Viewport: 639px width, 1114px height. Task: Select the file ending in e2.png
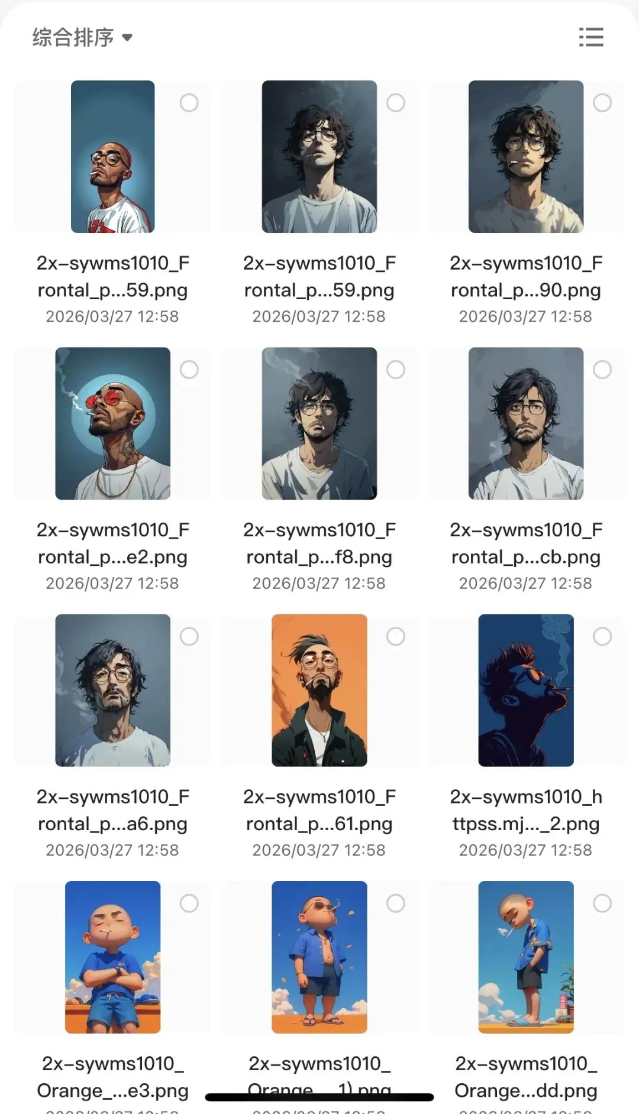pyautogui.click(x=189, y=370)
